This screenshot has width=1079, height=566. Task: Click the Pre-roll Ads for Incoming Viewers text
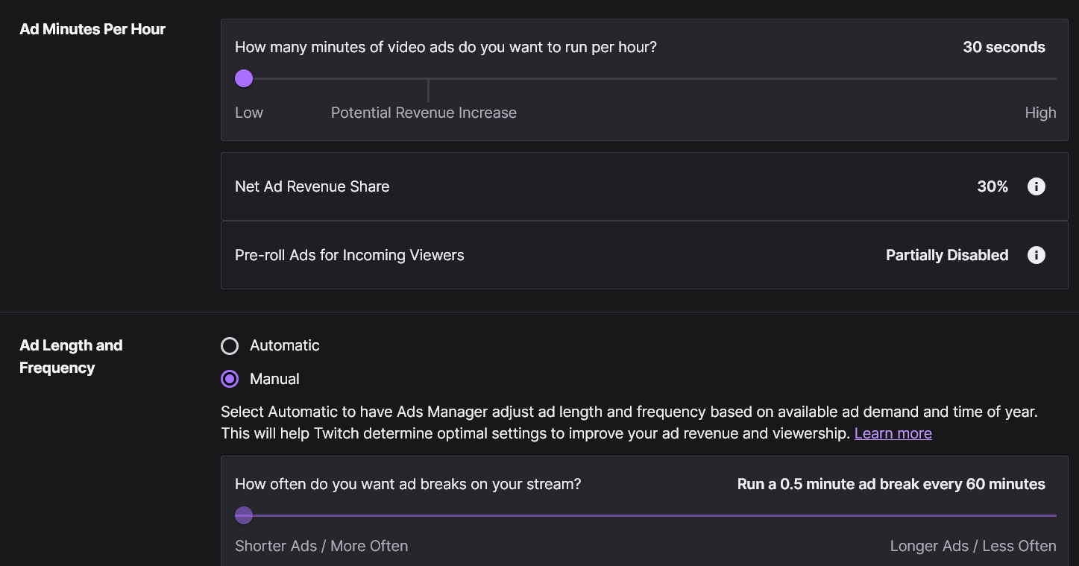(349, 255)
